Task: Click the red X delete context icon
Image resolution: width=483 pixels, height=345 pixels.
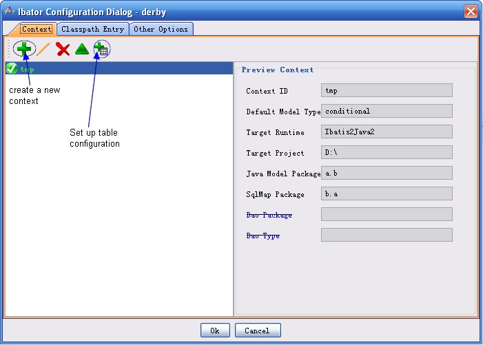Action: [63, 49]
